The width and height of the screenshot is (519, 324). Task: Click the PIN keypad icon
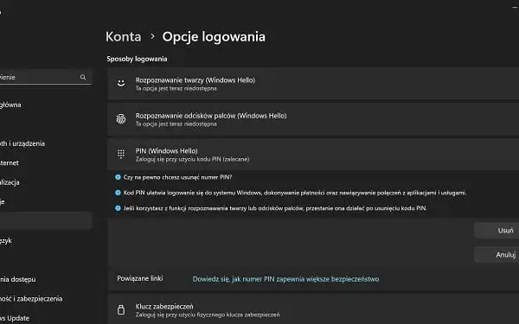[121, 154]
